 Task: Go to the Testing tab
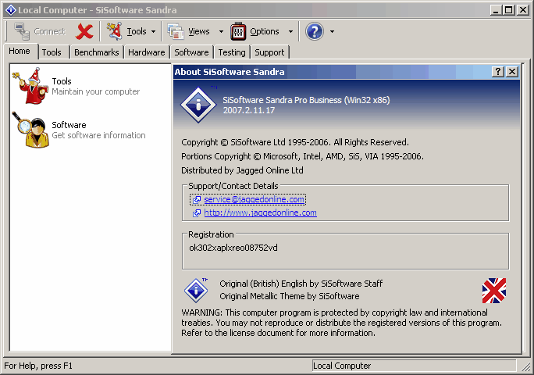click(232, 52)
